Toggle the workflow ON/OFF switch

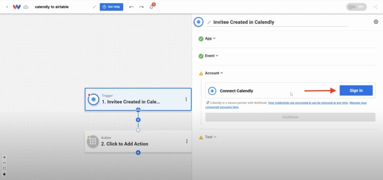(x=356, y=7)
